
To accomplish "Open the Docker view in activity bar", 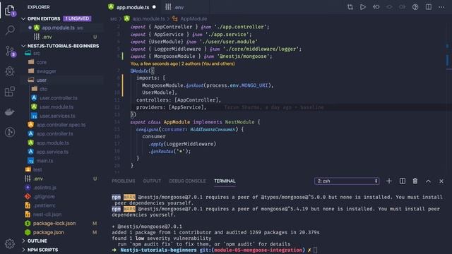I will [10, 111].
